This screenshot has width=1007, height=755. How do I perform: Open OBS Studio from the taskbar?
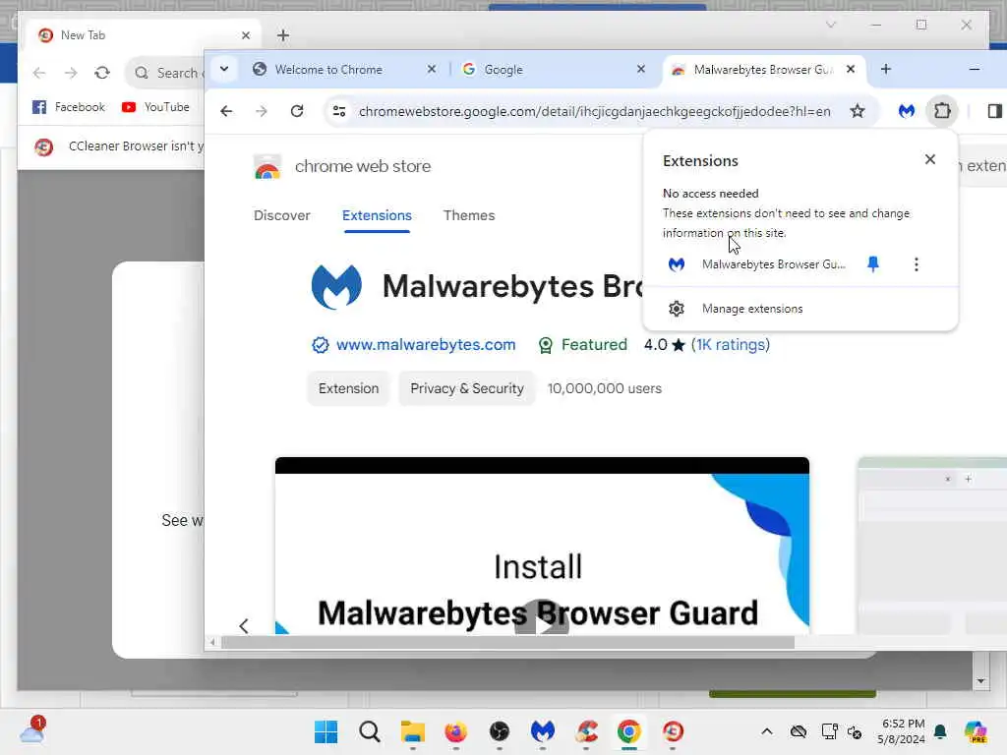pyautogui.click(x=499, y=731)
